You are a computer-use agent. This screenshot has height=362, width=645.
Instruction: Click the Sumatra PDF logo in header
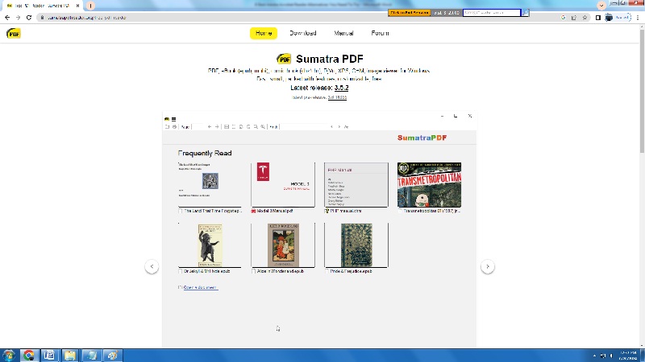click(x=14, y=34)
